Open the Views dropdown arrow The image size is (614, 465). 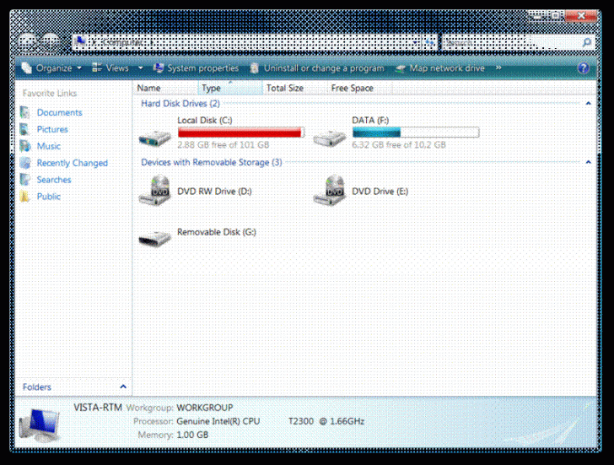point(141,68)
